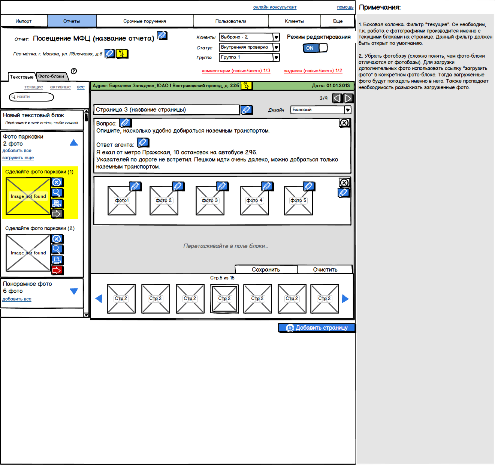This screenshot has height=465, width=495.
Task: Expand the Панорамное фото block
Action: point(74,291)
